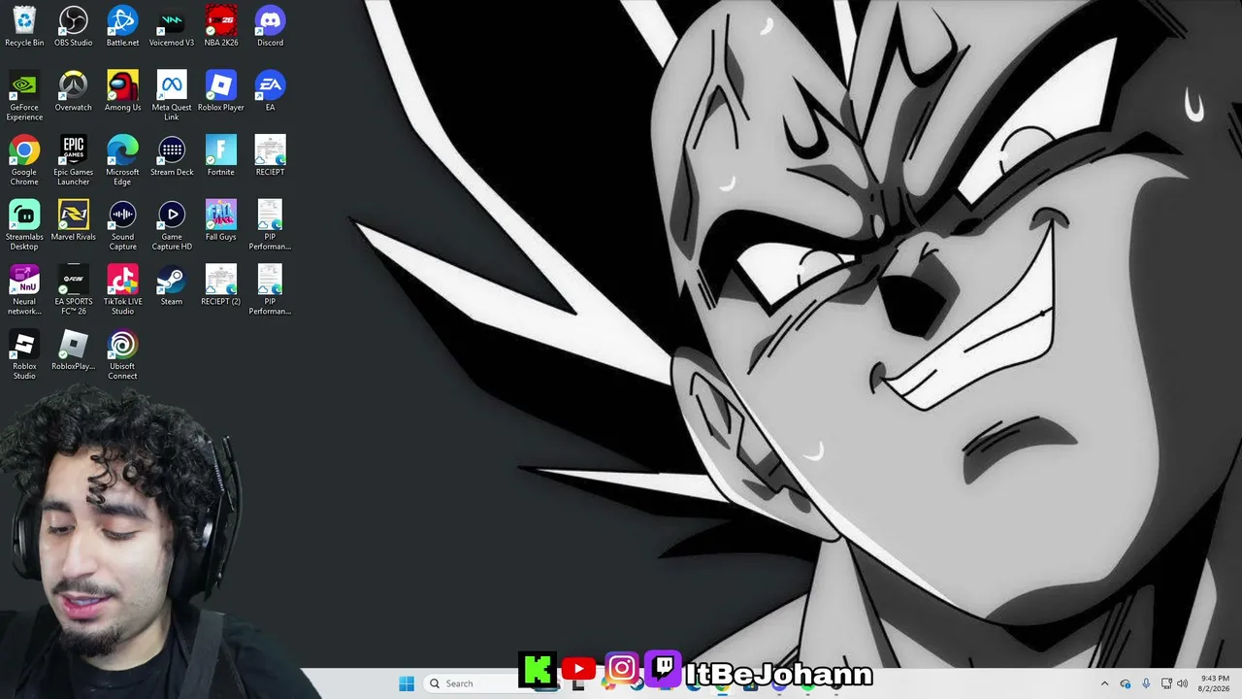Viewport: 1242px width, 699px height.
Task: Click the Fall Guys game icon
Action: pyautogui.click(x=221, y=221)
